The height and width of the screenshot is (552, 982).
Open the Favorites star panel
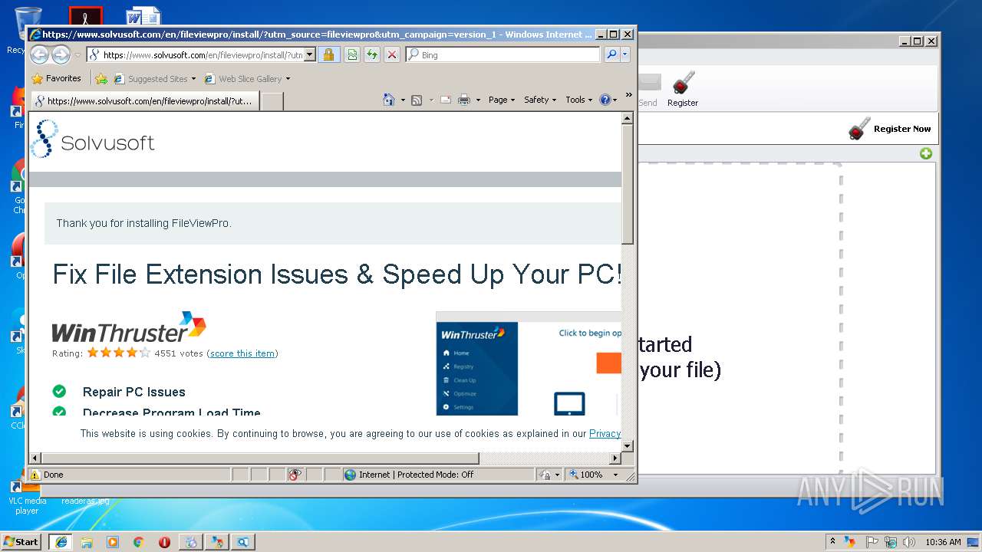pos(56,78)
